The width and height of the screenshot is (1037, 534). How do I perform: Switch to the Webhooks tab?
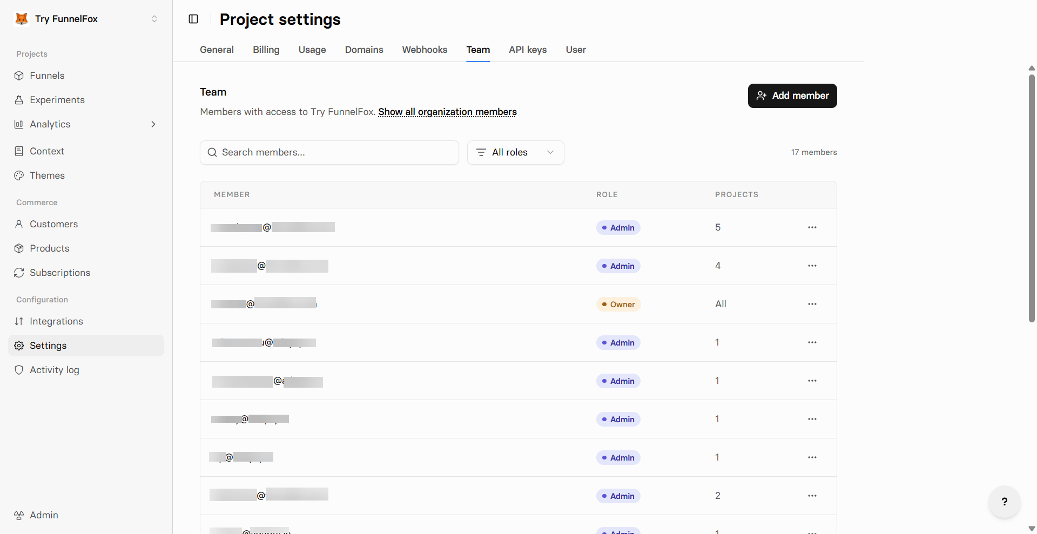[x=425, y=50]
